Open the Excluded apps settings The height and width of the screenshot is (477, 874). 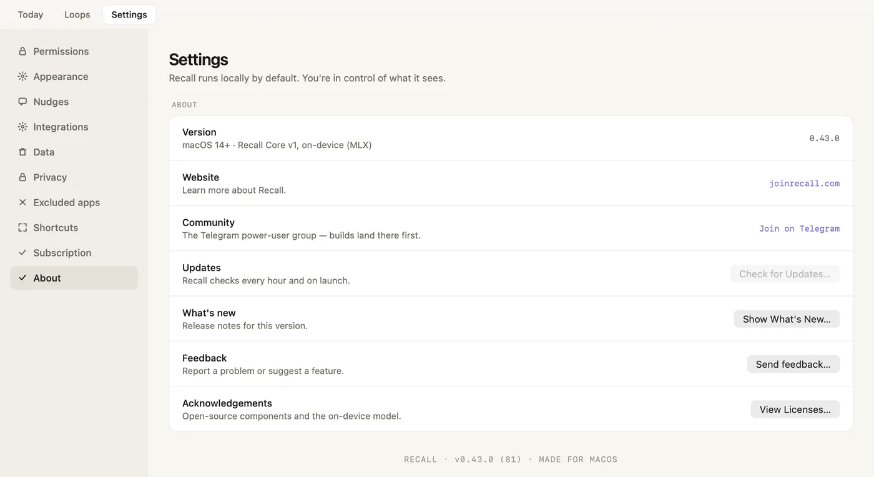tap(74, 202)
